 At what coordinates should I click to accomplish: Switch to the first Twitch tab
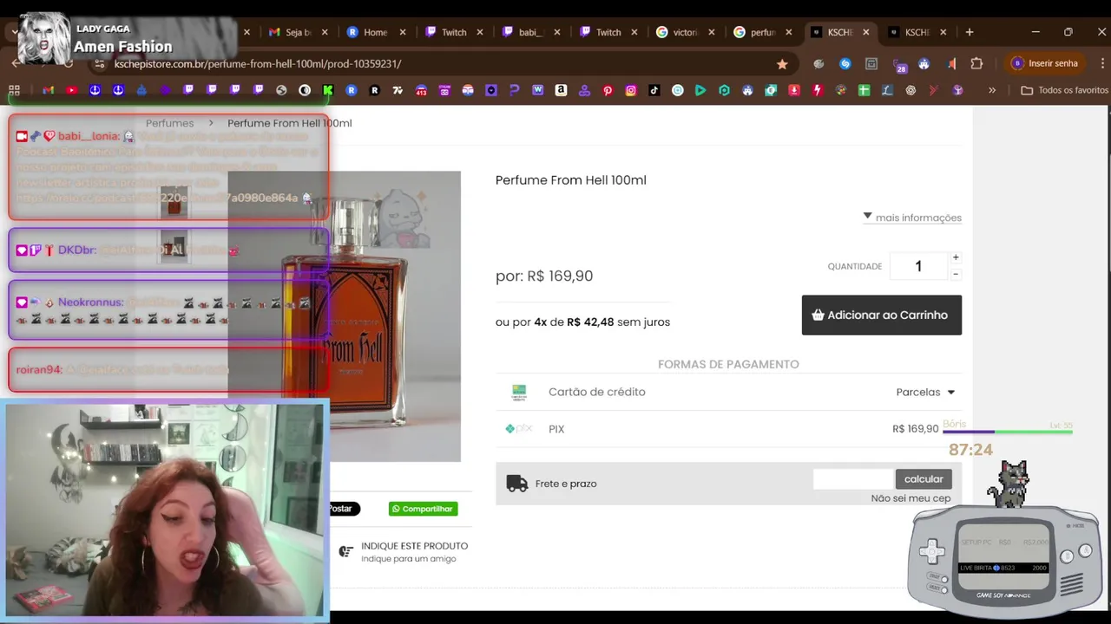(453, 32)
